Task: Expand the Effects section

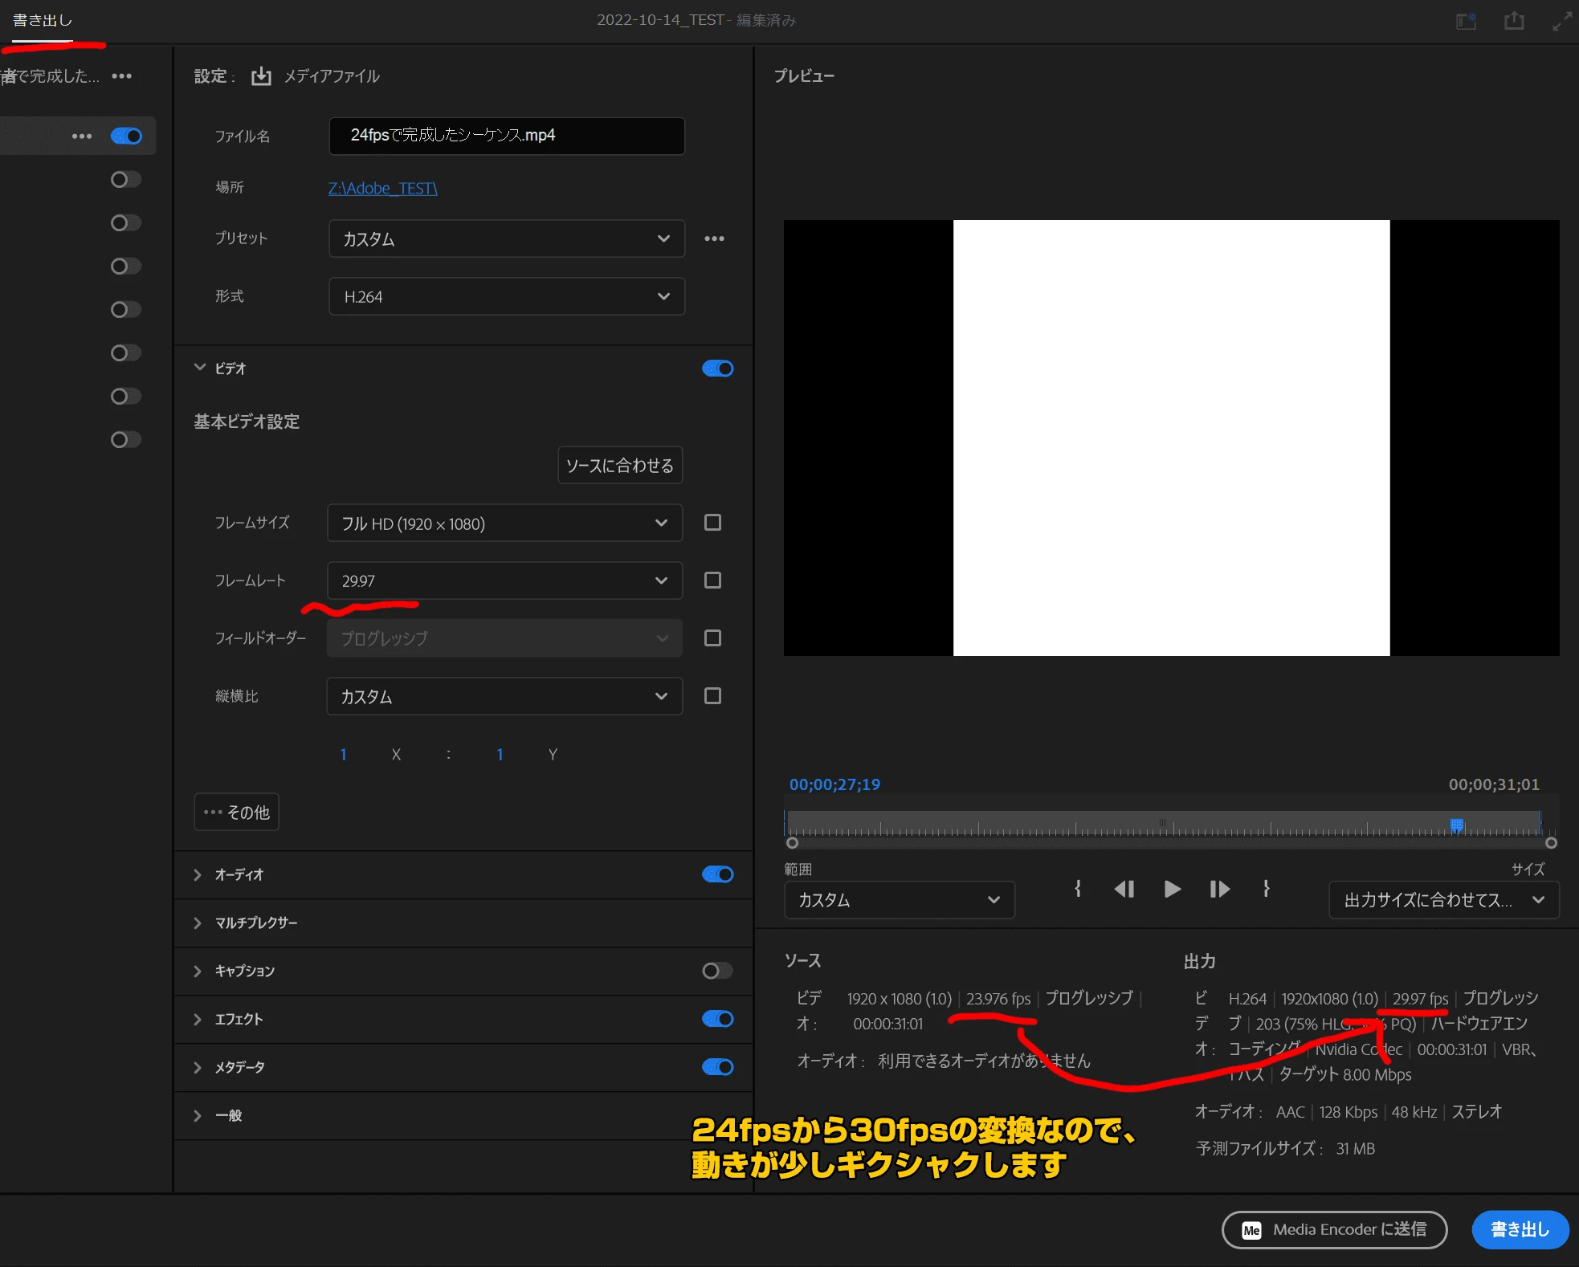Action: pos(198,1019)
